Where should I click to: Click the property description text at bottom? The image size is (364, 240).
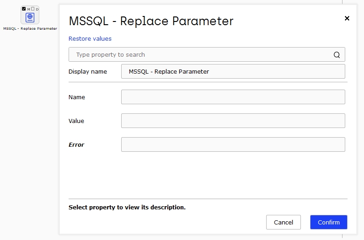coord(127,207)
